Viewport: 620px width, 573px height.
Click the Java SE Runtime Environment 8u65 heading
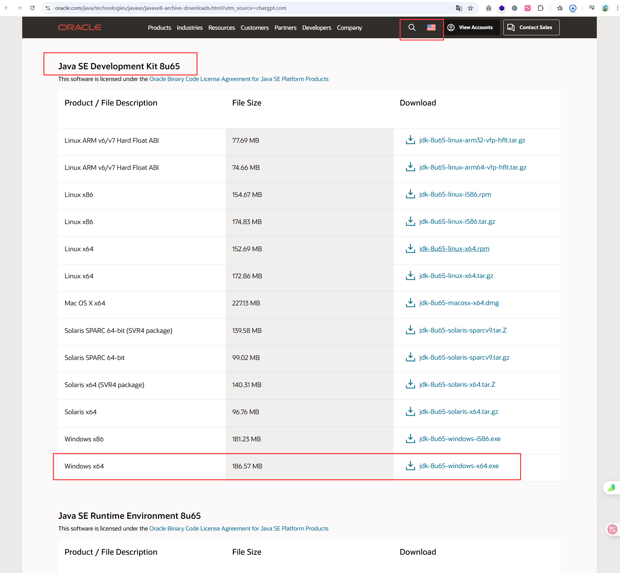pos(129,516)
